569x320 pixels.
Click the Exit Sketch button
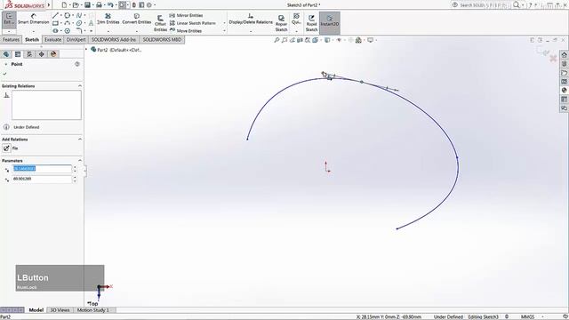point(9,19)
